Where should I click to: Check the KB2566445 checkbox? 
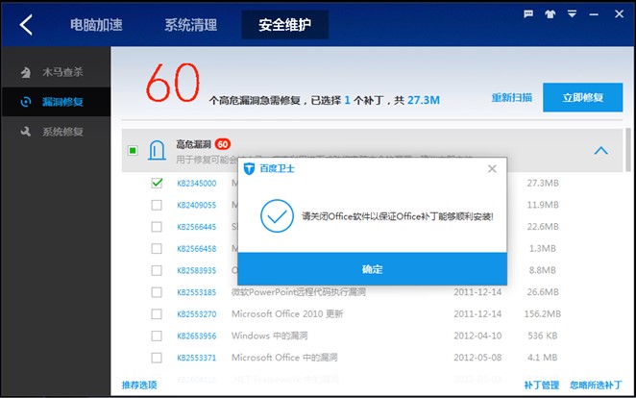tap(157, 227)
